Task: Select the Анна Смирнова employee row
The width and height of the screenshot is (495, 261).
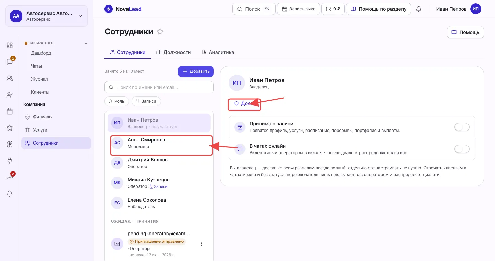Action: pyautogui.click(x=159, y=143)
